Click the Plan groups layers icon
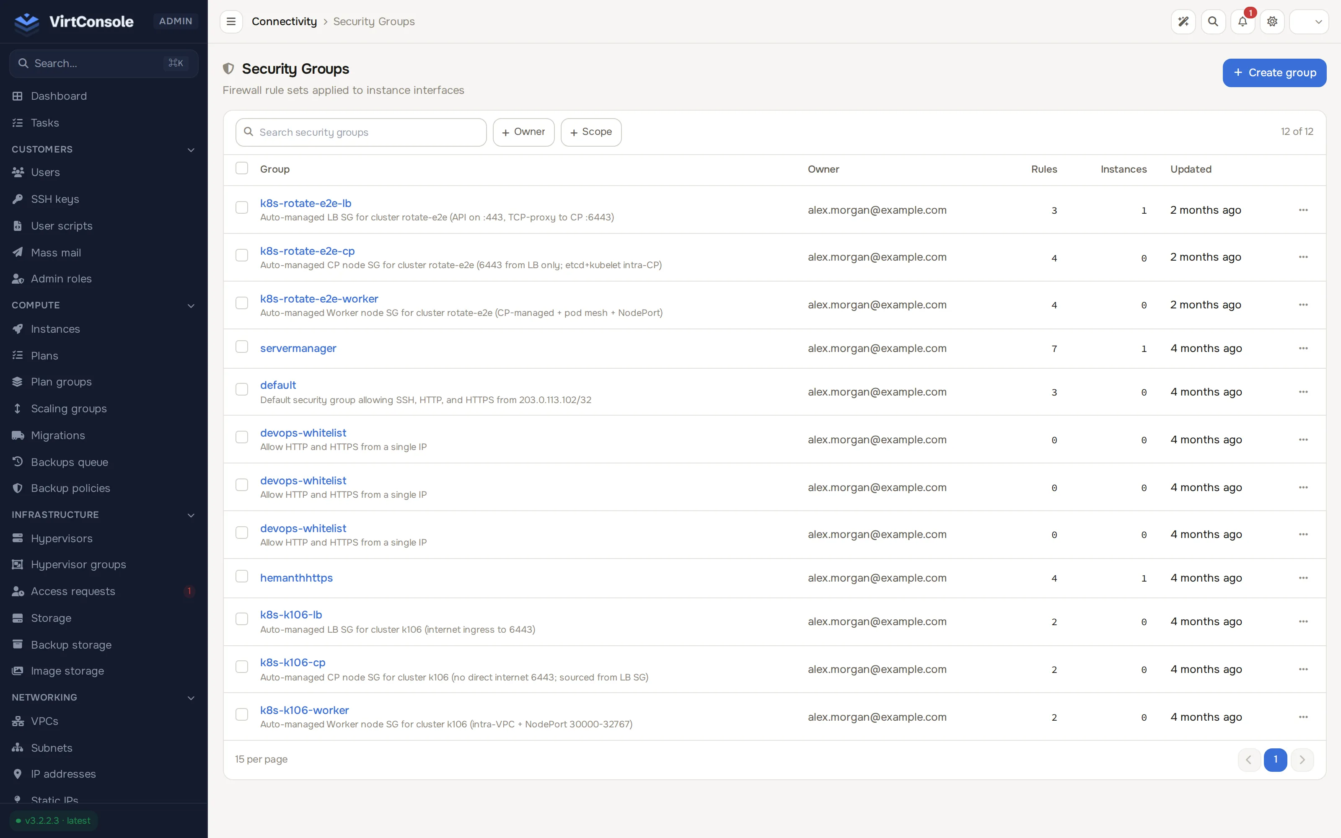Viewport: 1341px width, 838px height. tap(18, 382)
